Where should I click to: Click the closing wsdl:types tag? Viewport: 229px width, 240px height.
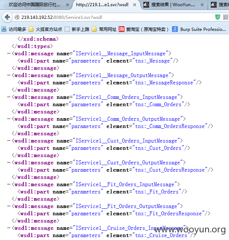coord(32,46)
